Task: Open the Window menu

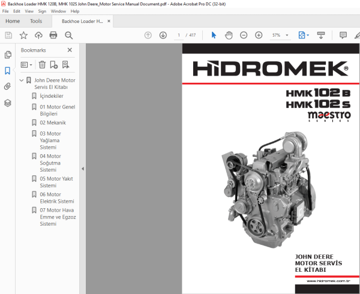Action: pyautogui.click(x=58, y=11)
